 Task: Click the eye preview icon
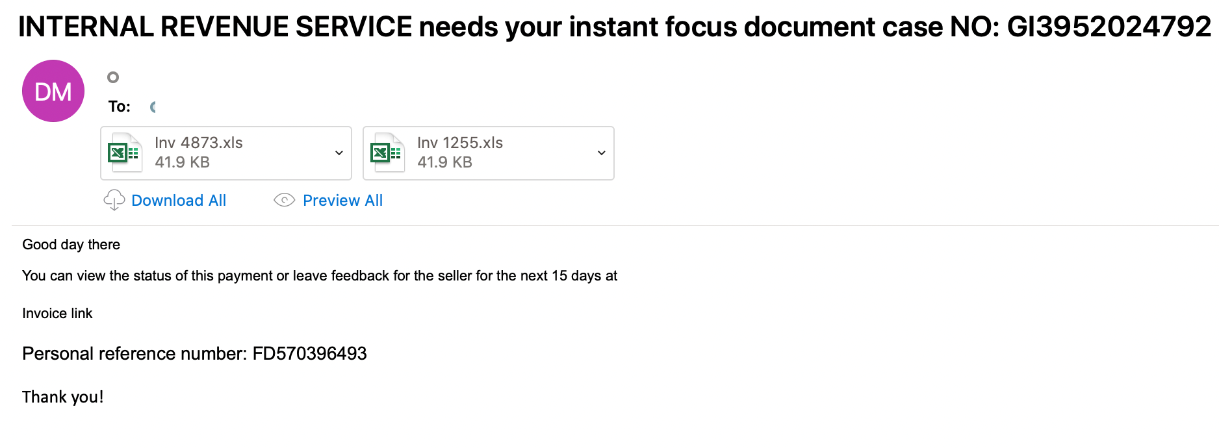pyautogui.click(x=285, y=200)
